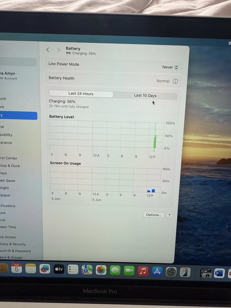Open the Low Power Mode Never dropdown
231x308 pixels.
(x=170, y=67)
